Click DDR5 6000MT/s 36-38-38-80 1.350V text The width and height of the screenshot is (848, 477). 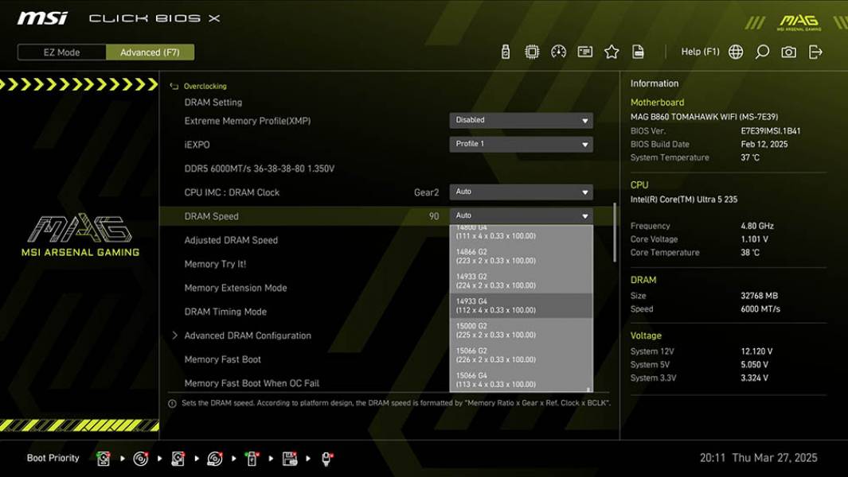(x=259, y=169)
